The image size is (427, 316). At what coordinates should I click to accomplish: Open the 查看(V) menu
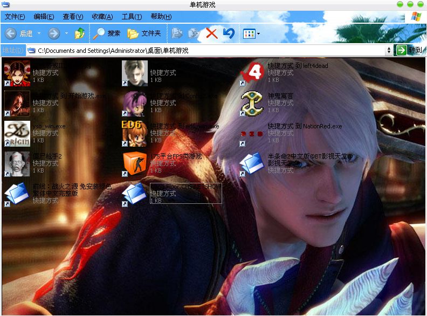73,17
